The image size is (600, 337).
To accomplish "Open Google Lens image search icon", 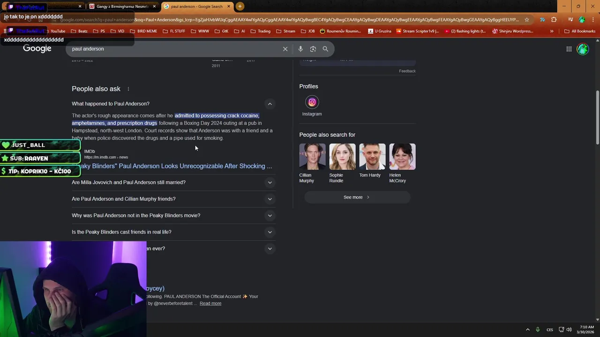I will click(x=313, y=49).
